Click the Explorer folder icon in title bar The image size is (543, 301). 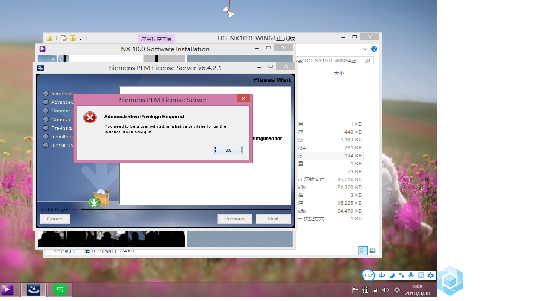point(49,38)
